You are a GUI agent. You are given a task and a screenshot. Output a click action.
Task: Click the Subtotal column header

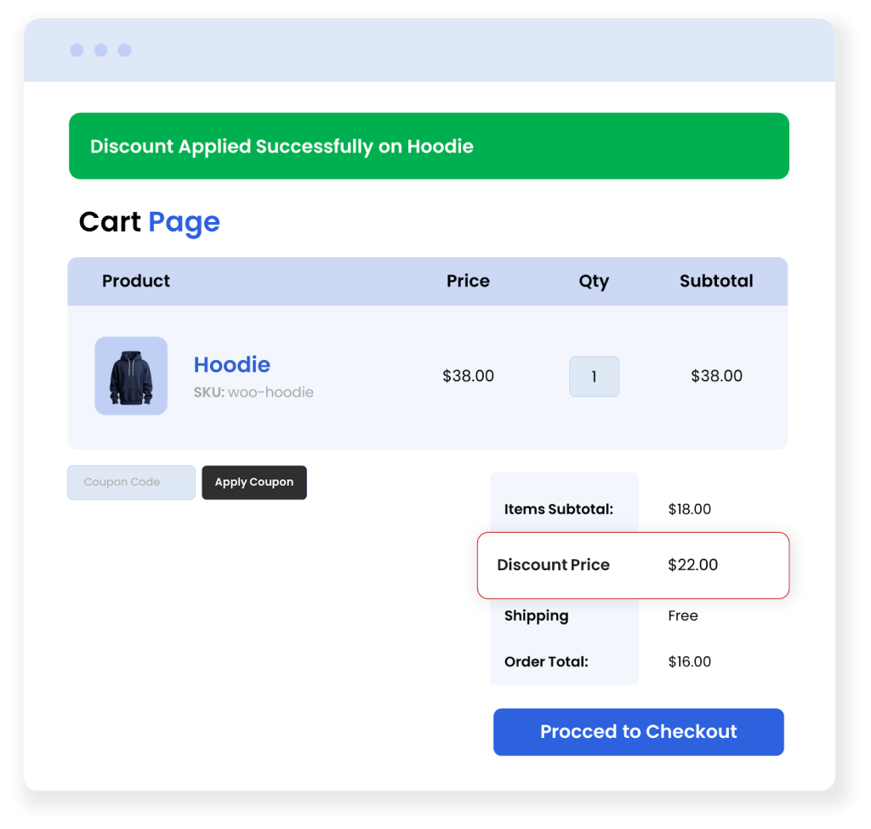(716, 281)
